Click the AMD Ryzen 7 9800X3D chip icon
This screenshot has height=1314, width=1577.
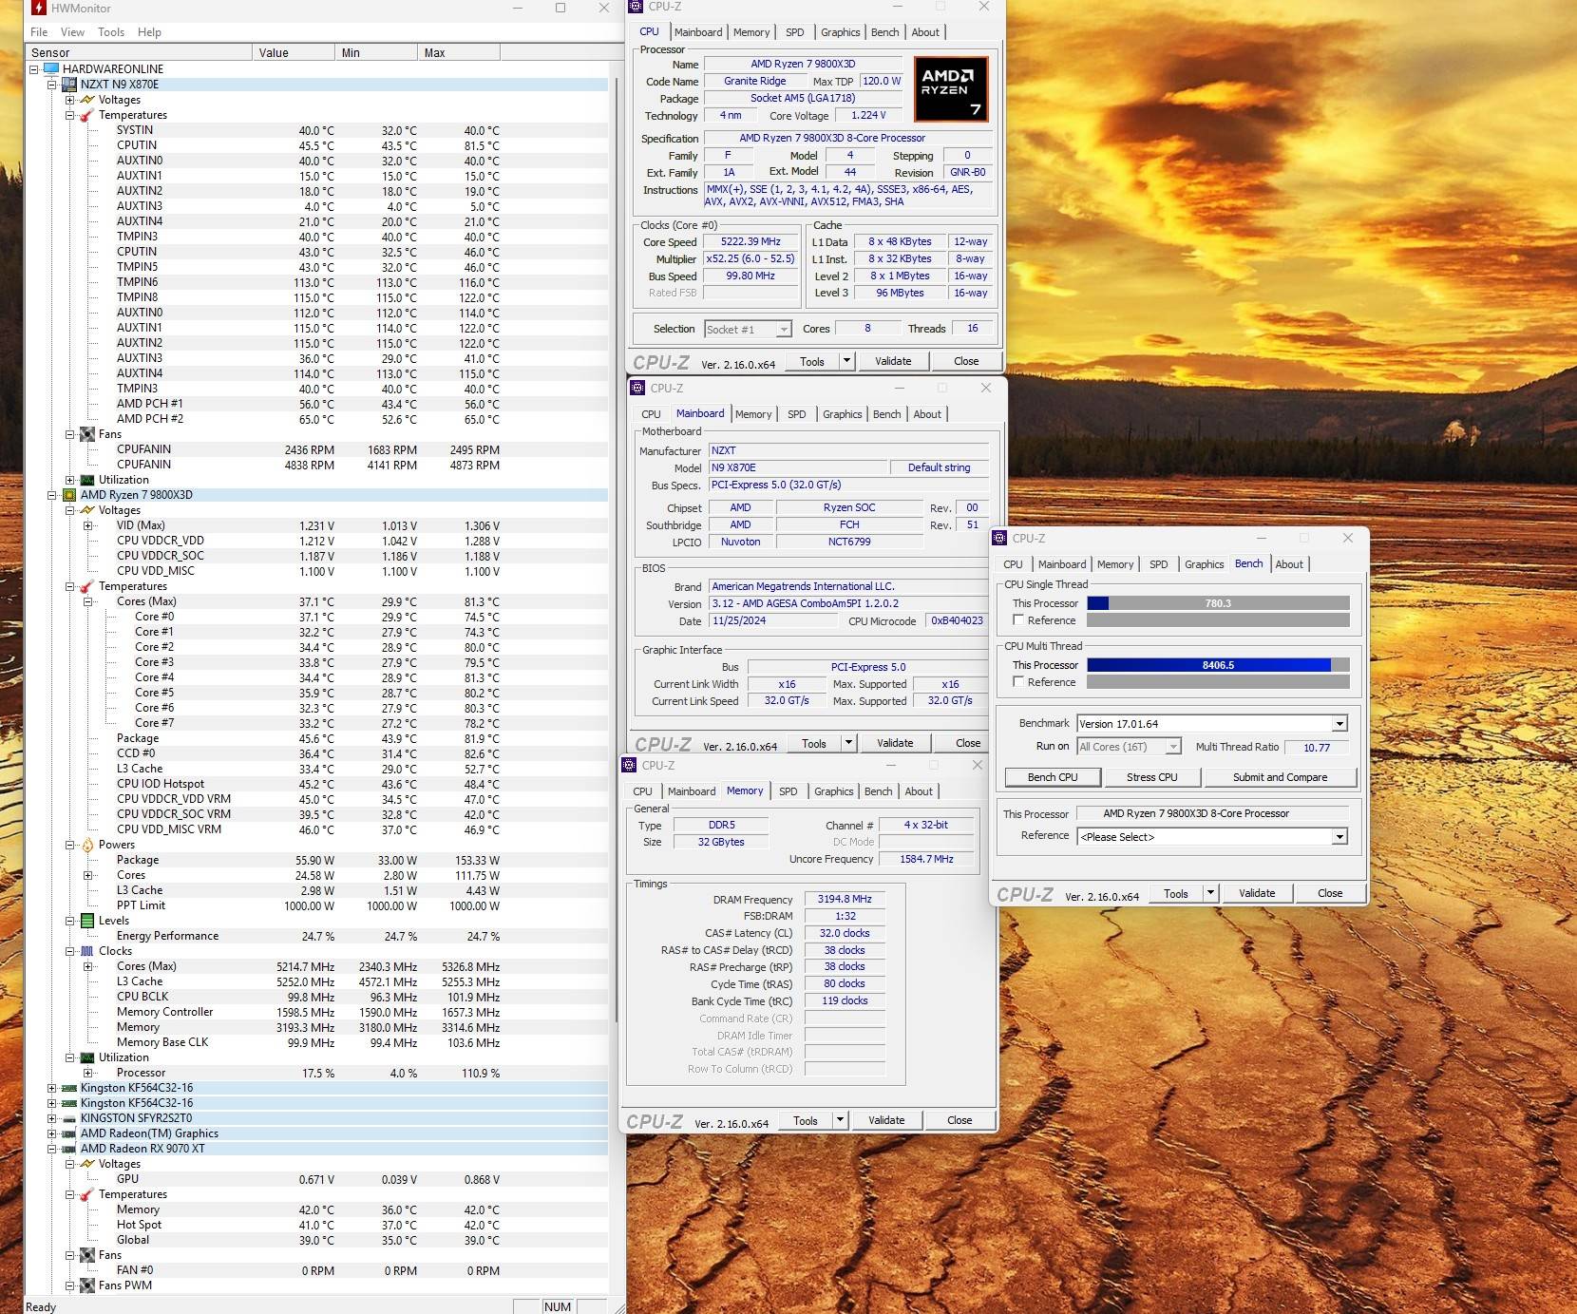coord(69,495)
